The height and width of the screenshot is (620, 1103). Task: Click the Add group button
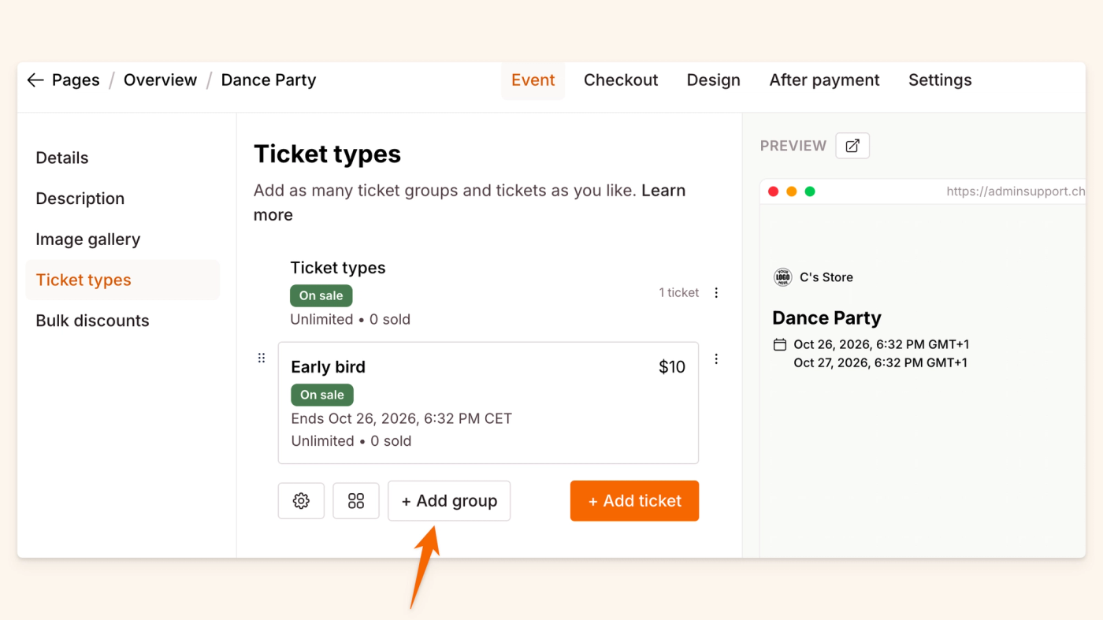(x=449, y=501)
